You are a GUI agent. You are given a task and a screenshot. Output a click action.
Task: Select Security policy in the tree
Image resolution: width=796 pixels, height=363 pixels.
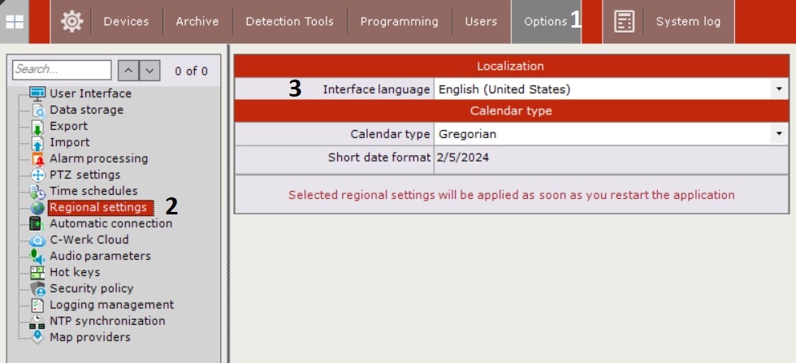(x=91, y=288)
